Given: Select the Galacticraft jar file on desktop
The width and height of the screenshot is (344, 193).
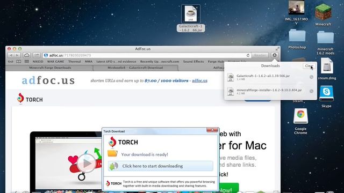Looking at the screenshot, I should 191,19.
